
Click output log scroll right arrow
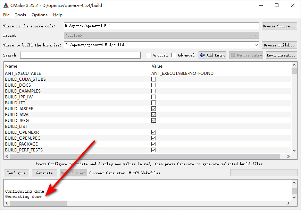point(289,203)
